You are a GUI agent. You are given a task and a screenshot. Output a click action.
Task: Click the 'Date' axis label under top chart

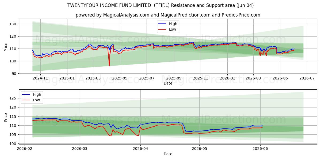point(168,83)
